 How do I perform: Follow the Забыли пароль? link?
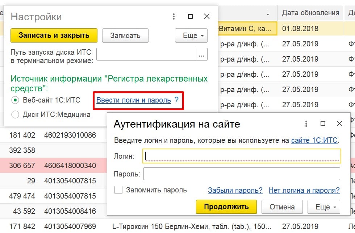pos(235,190)
